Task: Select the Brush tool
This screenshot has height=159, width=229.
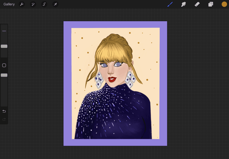Action: point(170,4)
